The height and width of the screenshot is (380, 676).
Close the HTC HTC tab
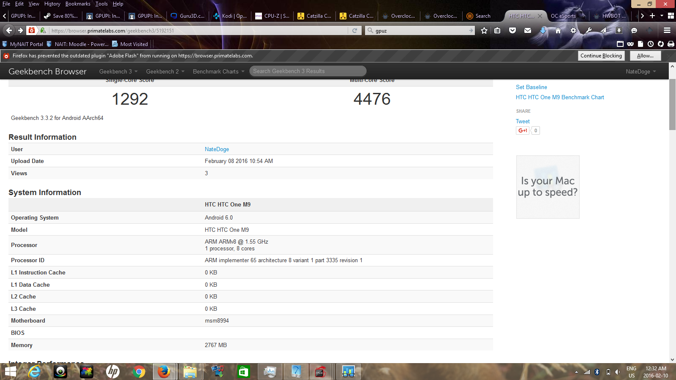pos(540,16)
